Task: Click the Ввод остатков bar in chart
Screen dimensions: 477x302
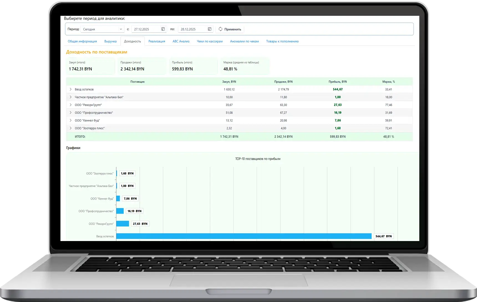Action: 243,236
